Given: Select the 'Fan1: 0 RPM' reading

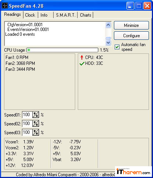Looking at the screenshot, I should (x=17, y=57).
